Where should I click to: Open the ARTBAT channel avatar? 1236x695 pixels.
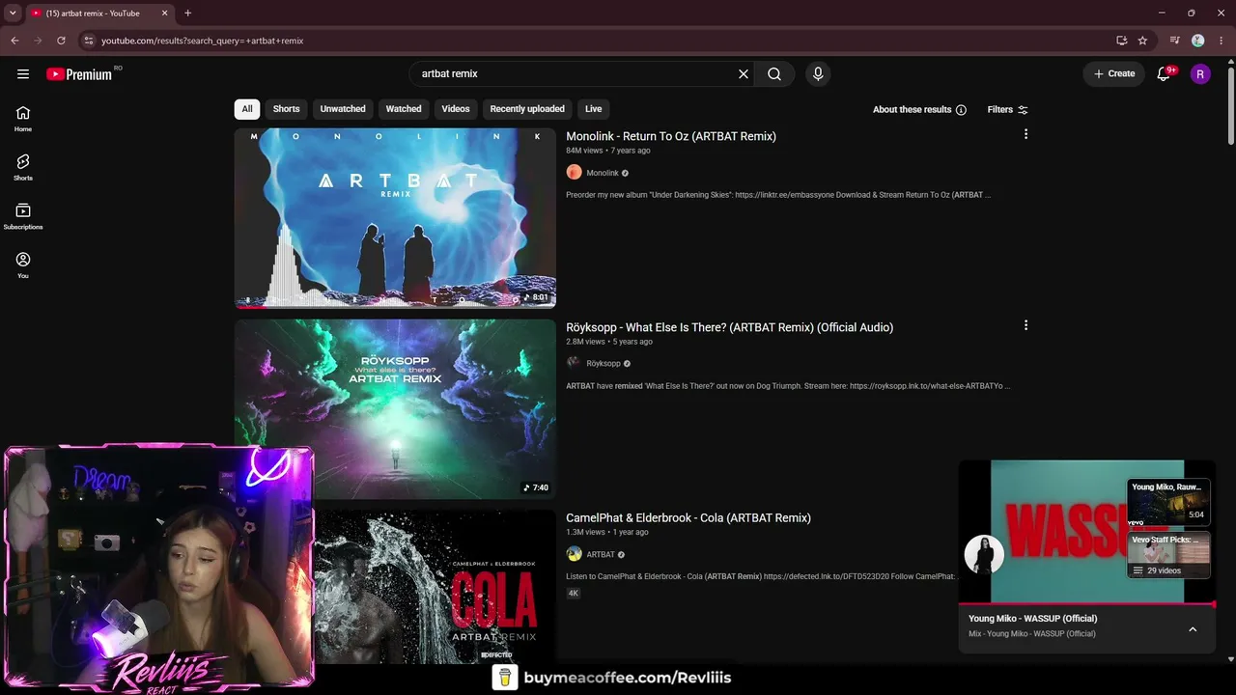pos(574,554)
